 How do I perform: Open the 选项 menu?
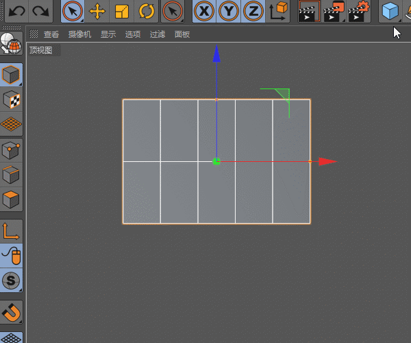(133, 34)
